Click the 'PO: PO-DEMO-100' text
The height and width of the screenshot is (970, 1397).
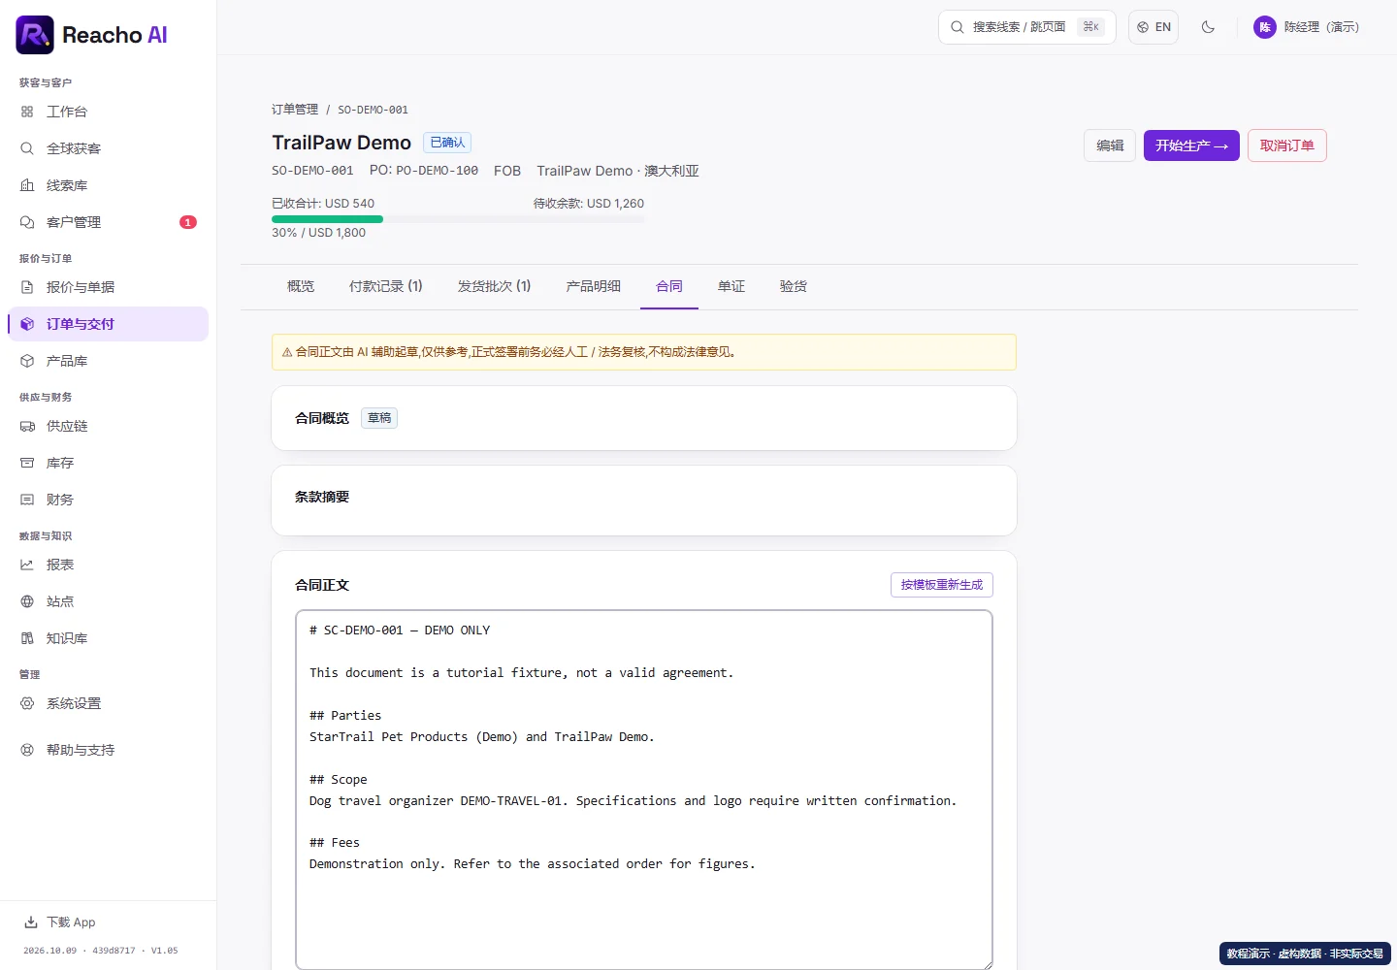click(424, 171)
